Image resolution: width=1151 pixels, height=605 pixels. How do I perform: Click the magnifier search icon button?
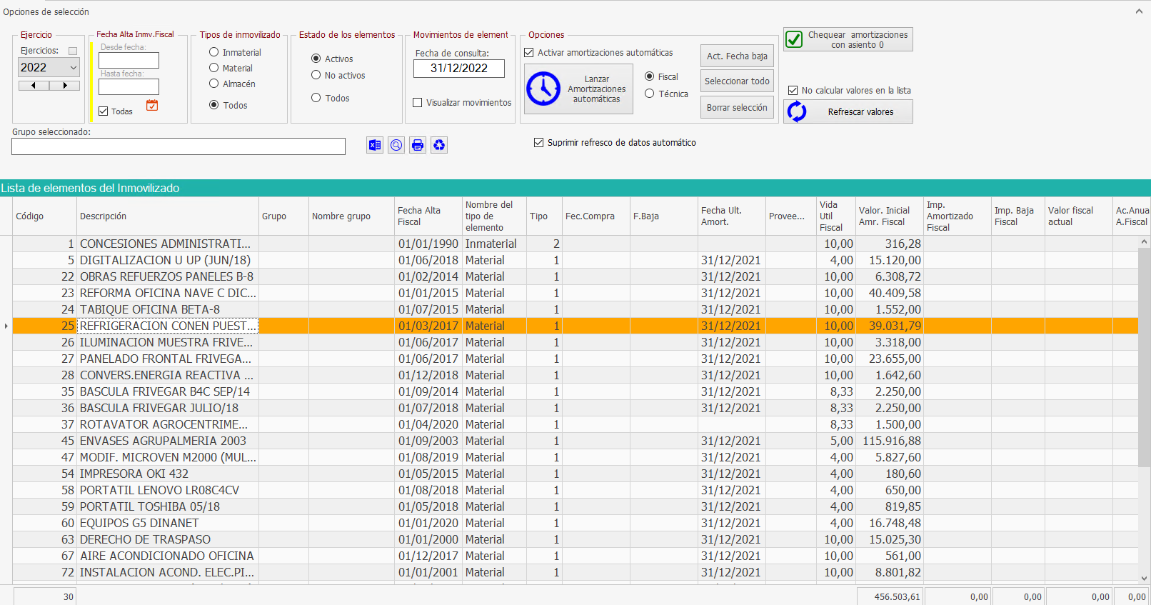[396, 145]
